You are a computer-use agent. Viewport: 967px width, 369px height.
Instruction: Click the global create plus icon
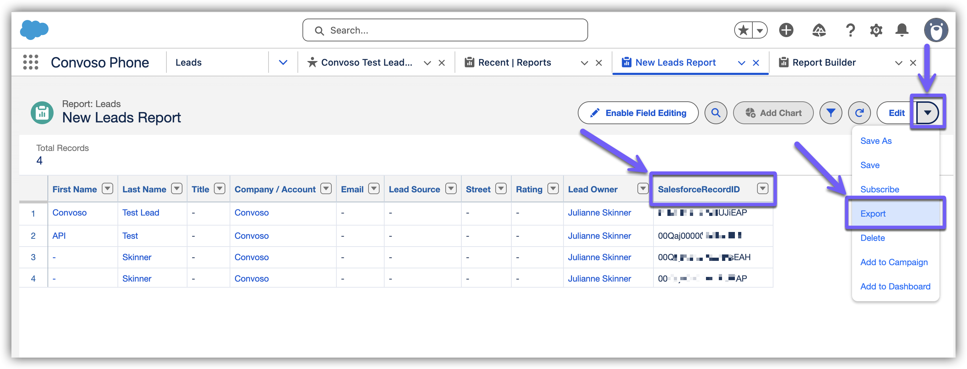tap(786, 30)
